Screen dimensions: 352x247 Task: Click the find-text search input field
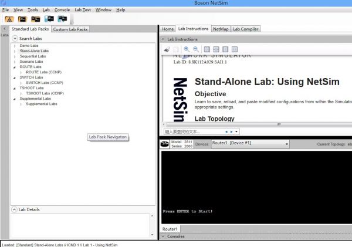click(x=194, y=132)
